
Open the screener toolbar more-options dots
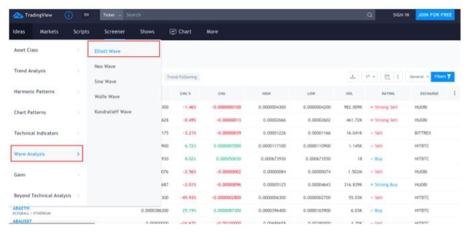click(x=397, y=77)
